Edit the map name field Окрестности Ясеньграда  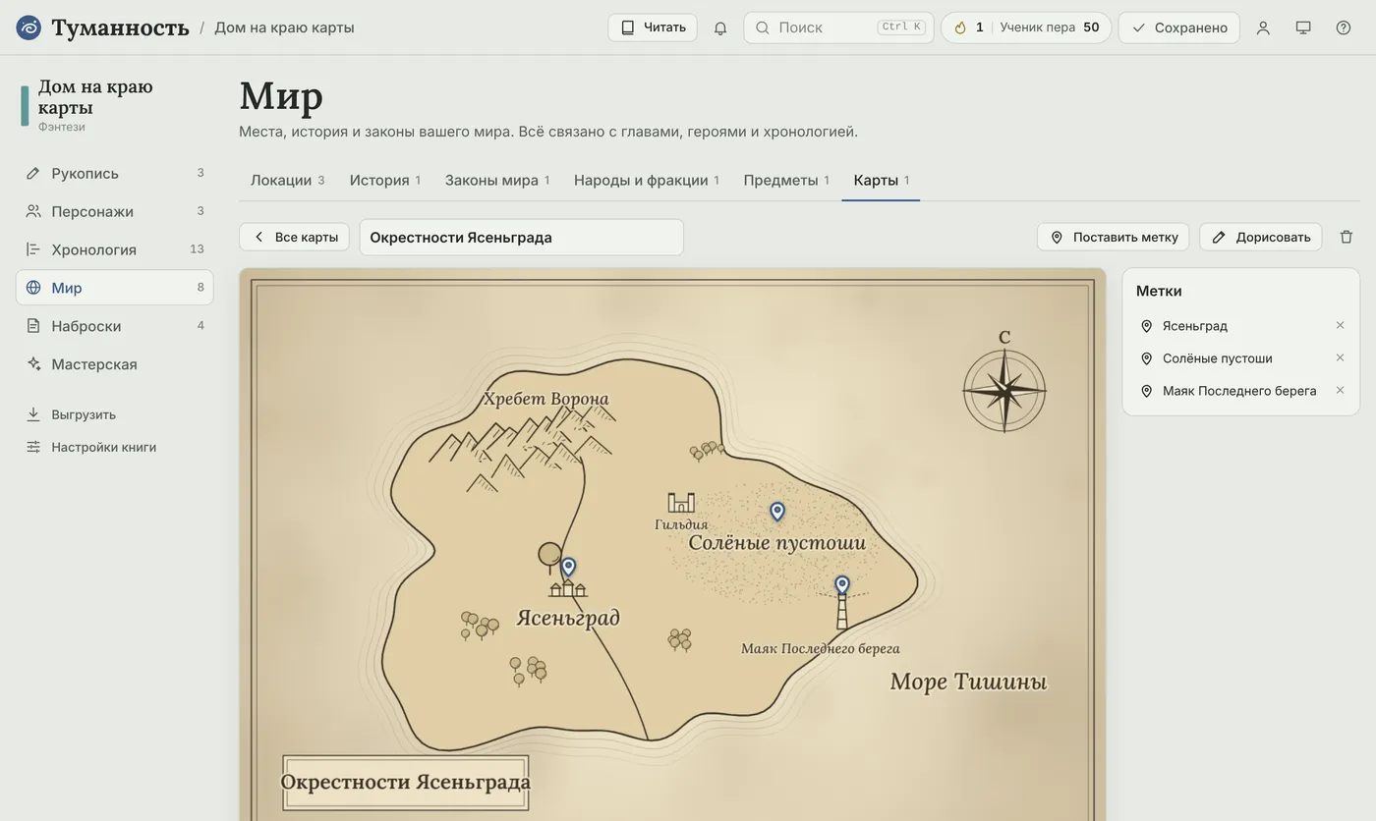click(522, 237)
